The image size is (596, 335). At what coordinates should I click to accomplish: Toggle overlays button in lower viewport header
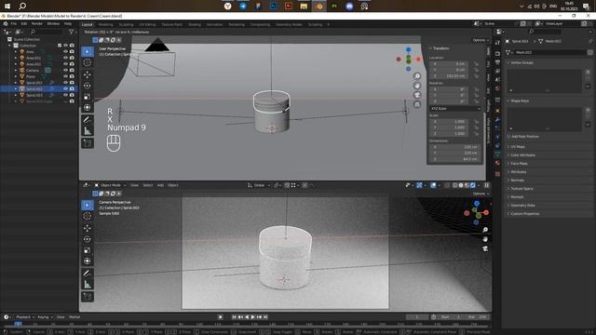(433, 185)
